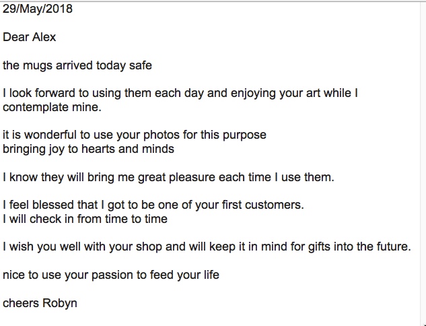Screen dimensions: 426x326
Task: Click the text "contemplate mine."
Action: pyautogui.click(x=52, y=107)
